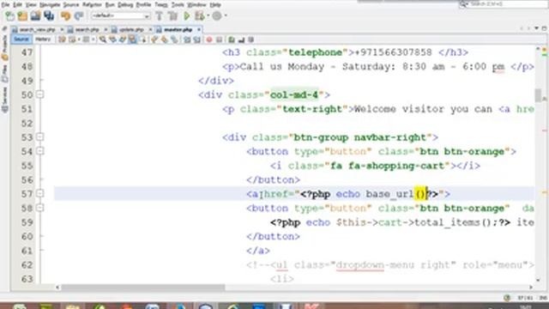This screenshot has height=309, width=549.
Task: Maximize the editor window button
Action: 544,28
